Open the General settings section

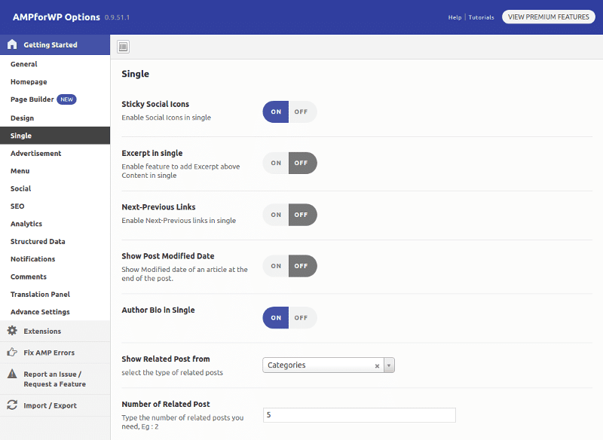[x=55, y=64]
